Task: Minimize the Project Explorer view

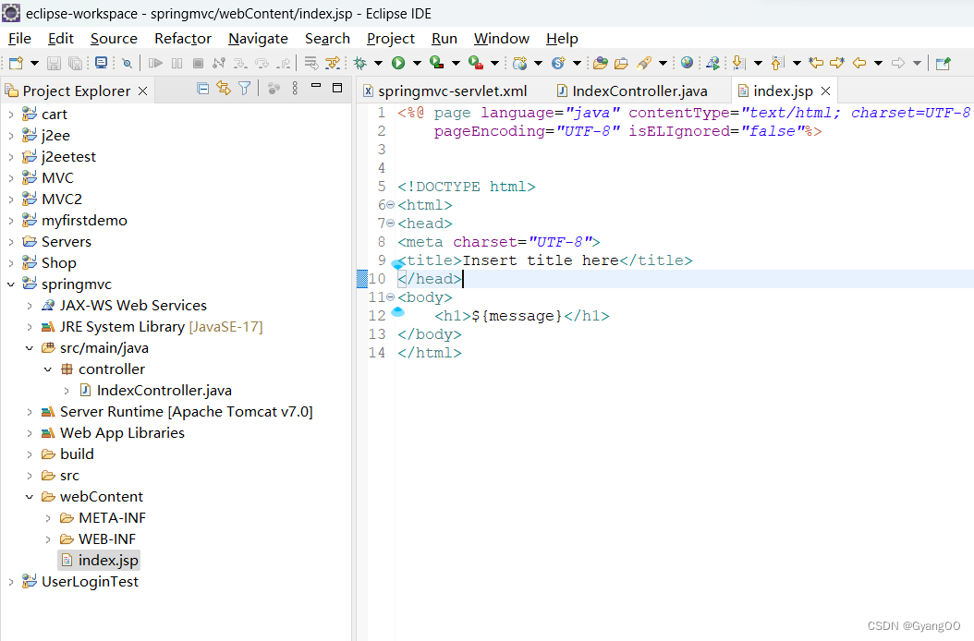Action: 315,84
